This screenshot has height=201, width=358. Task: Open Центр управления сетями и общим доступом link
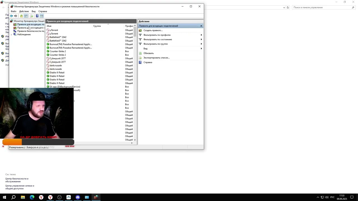pos(20,187)
